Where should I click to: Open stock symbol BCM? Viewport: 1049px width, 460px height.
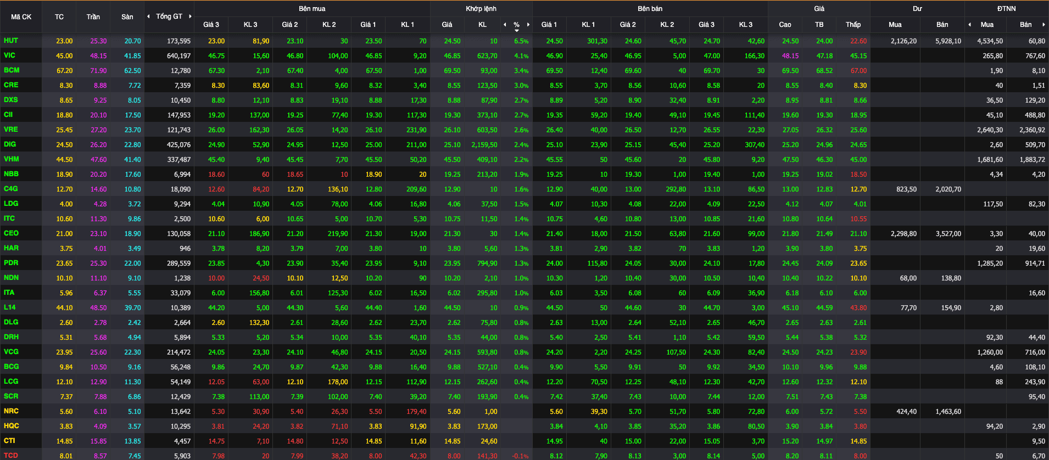coord(12,70)
